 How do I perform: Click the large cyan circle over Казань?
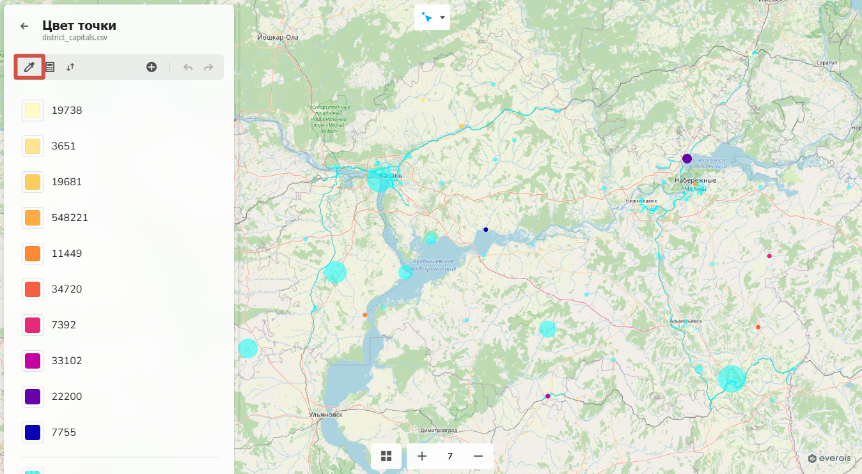pyautogui.click(x=379, y=180)
